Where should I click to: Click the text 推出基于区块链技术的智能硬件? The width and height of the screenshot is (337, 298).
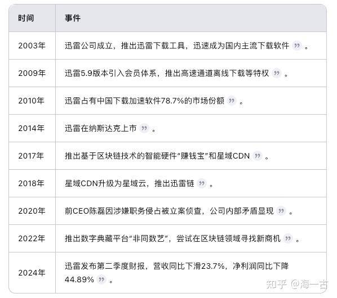tap(121, 156)
